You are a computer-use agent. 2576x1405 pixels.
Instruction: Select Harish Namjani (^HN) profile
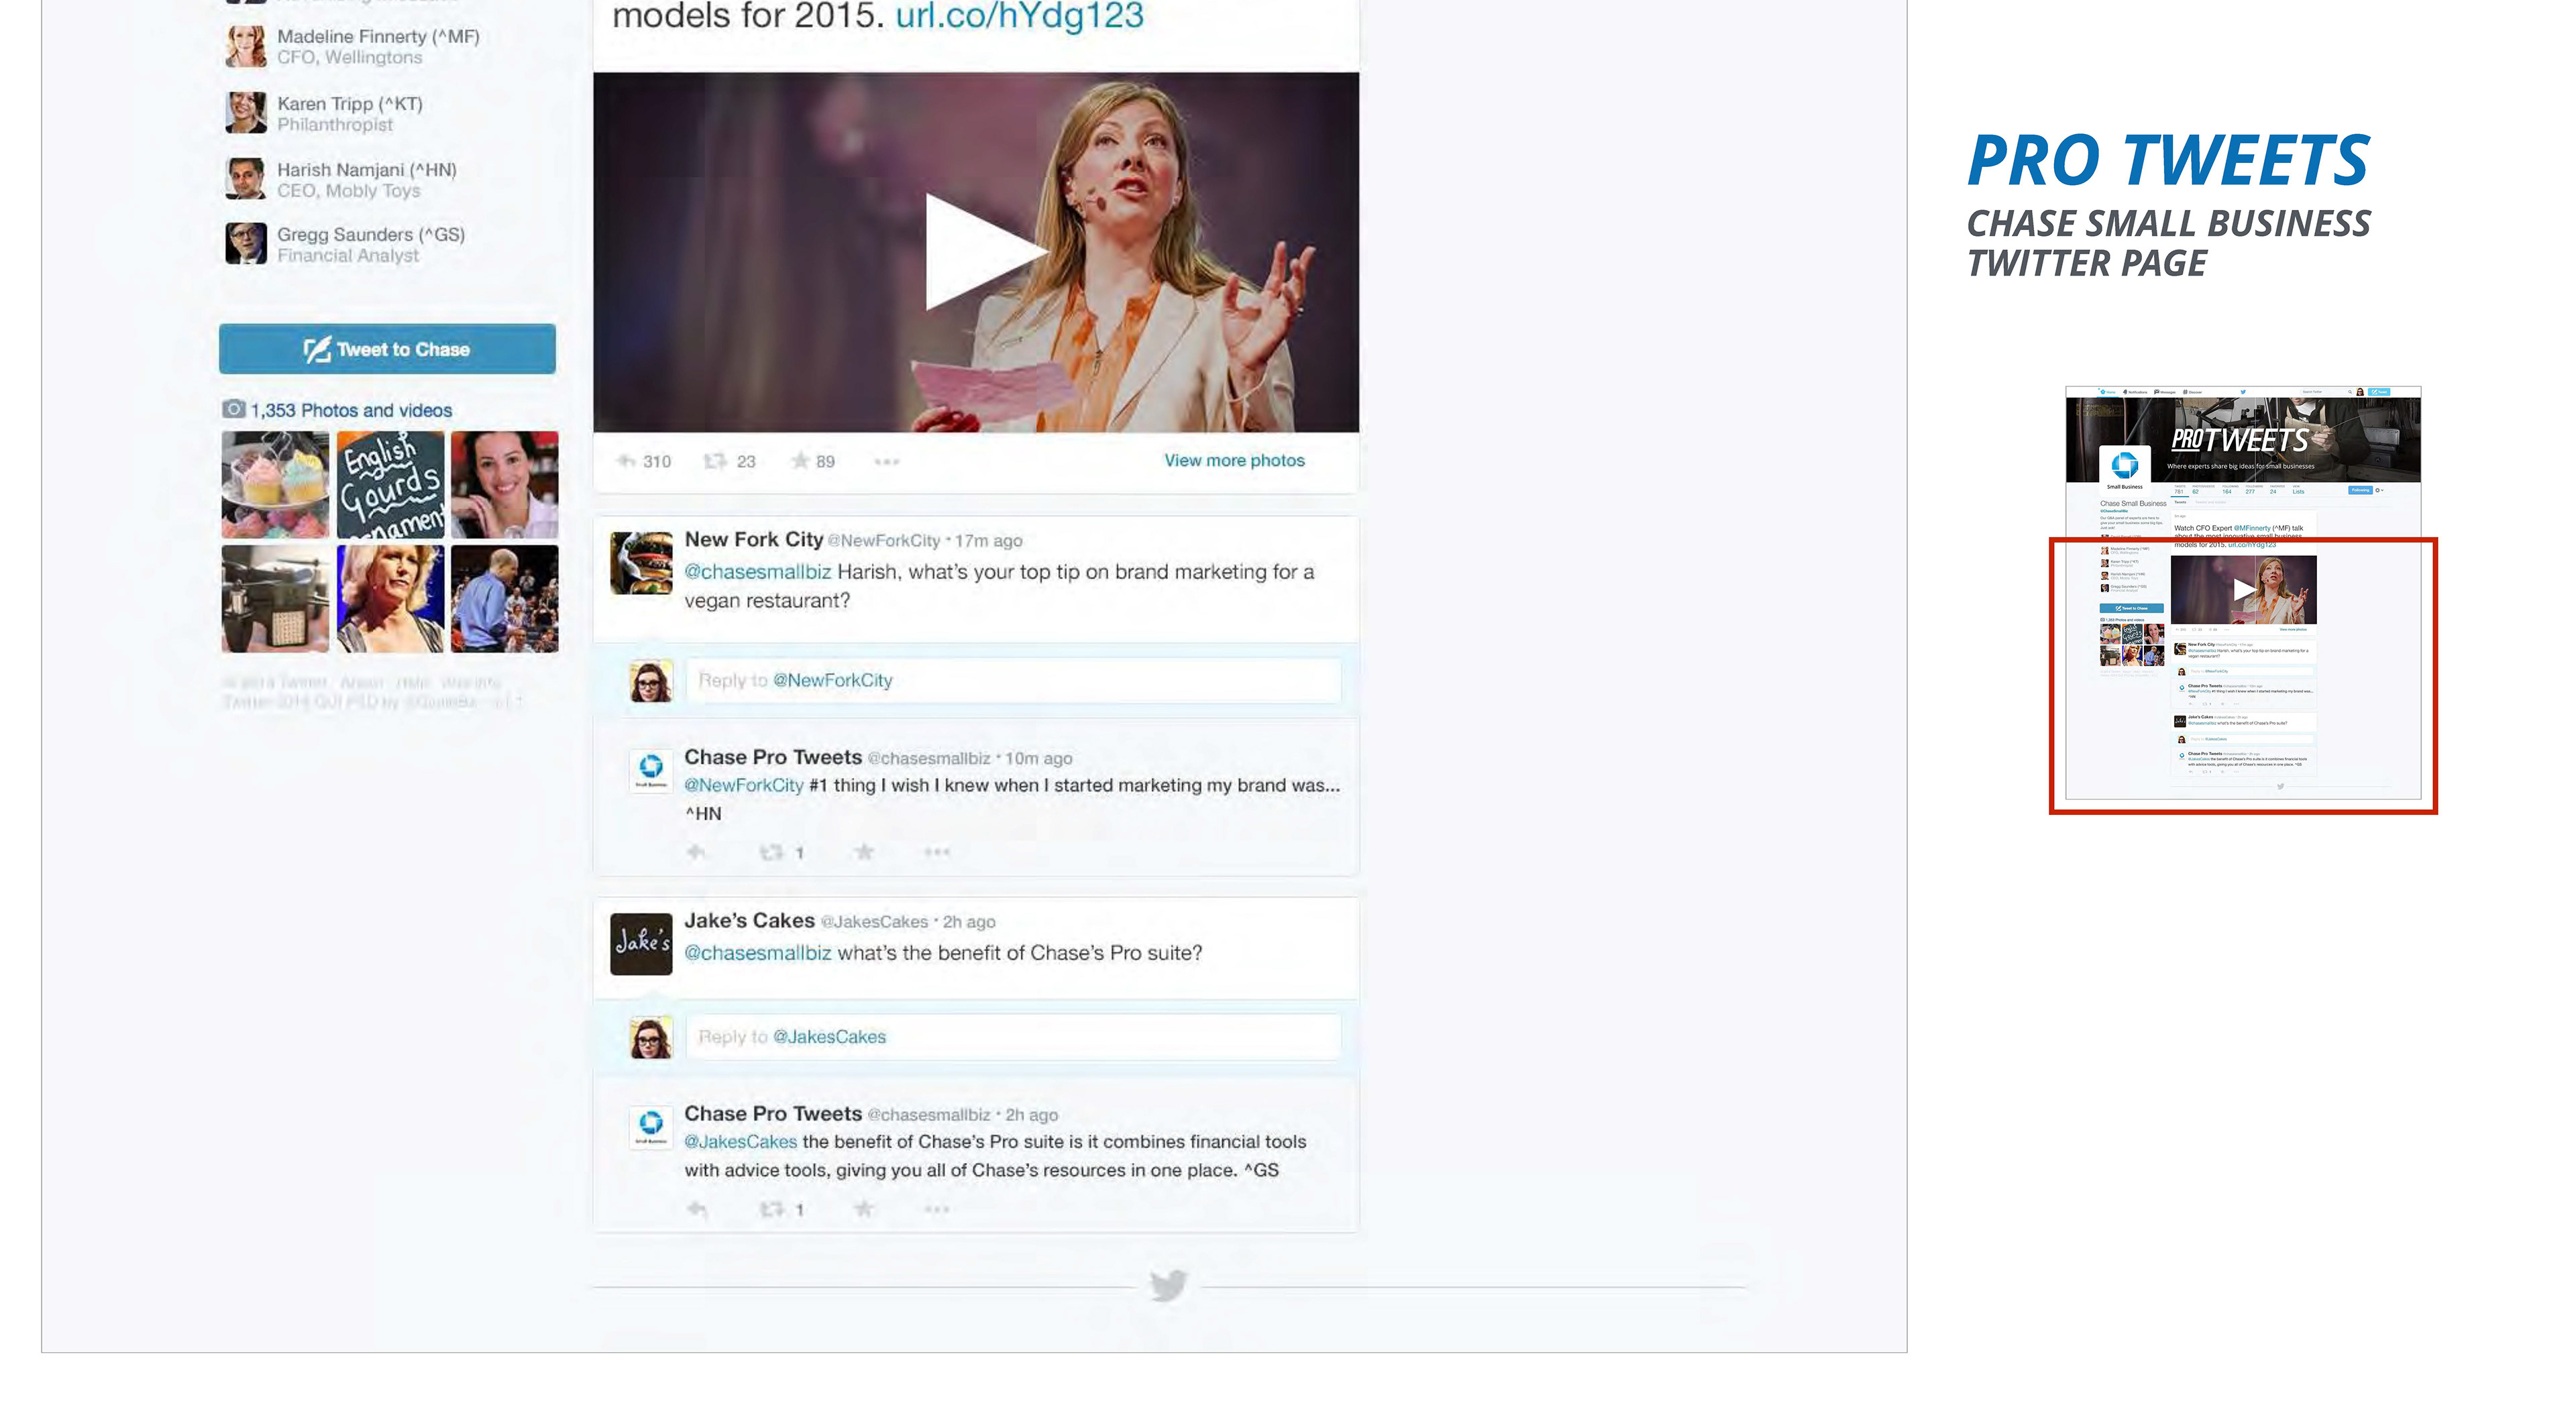[368, 170]
